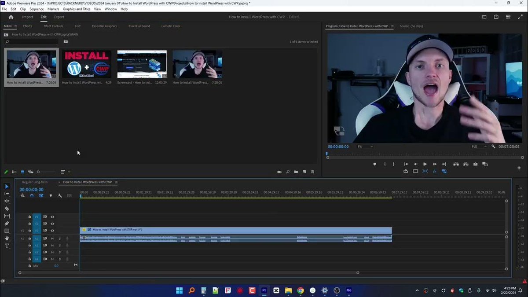Click the Lift button

[x=456, y=164]
